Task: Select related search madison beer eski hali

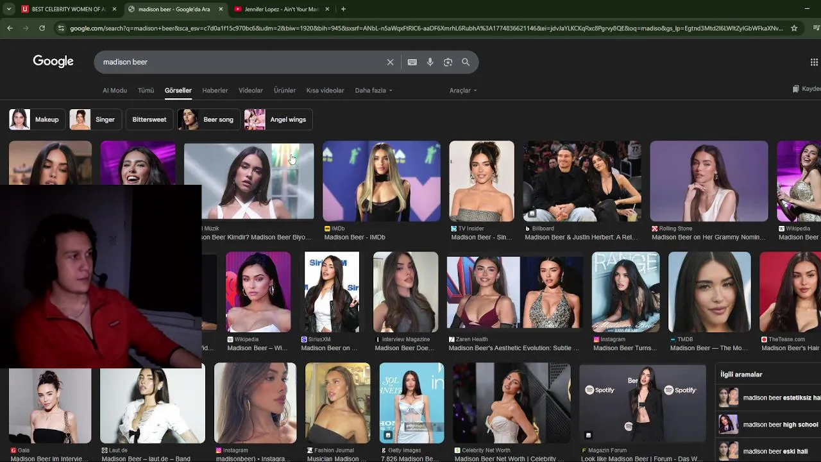Action: click(768, 451)
